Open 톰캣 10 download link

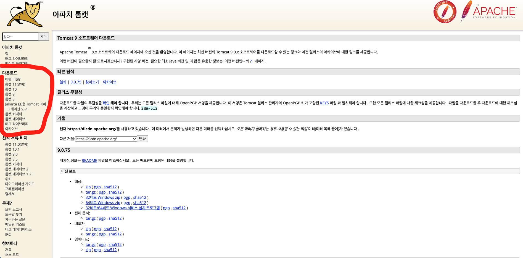[x=11, y=89]
